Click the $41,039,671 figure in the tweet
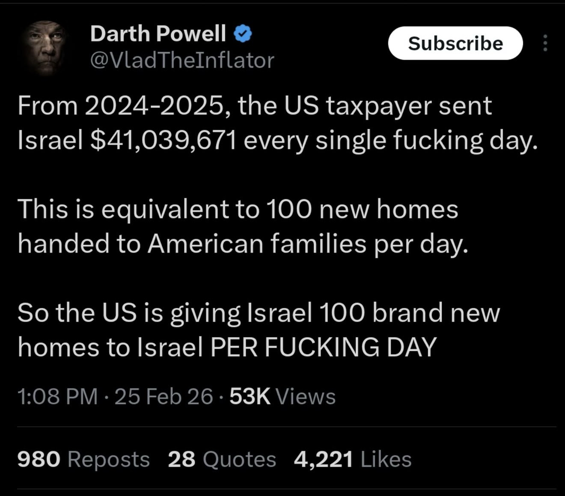 coord(164,140)
